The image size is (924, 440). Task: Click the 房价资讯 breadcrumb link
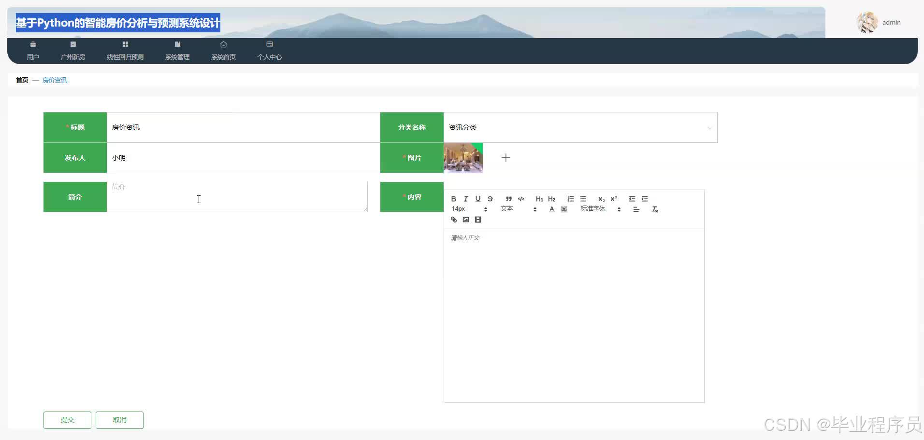coord(55,80)
